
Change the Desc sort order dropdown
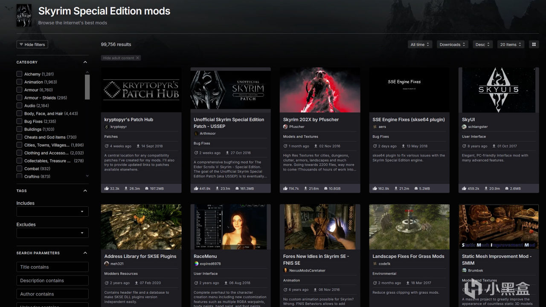click(483, 44)
